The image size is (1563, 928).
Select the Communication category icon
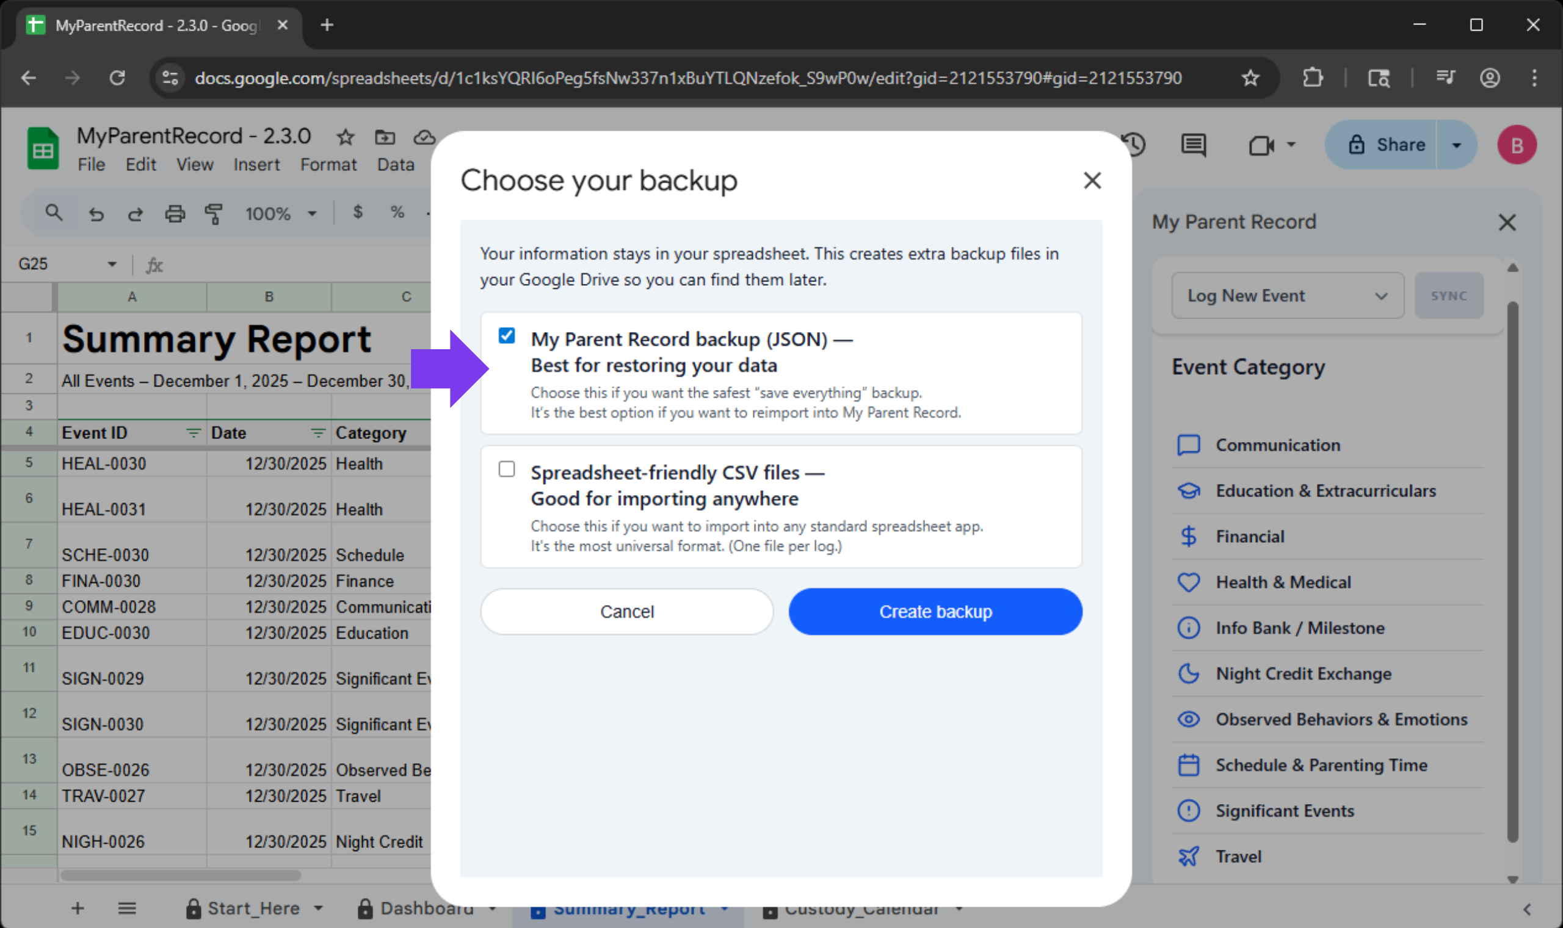point(1189,445)
